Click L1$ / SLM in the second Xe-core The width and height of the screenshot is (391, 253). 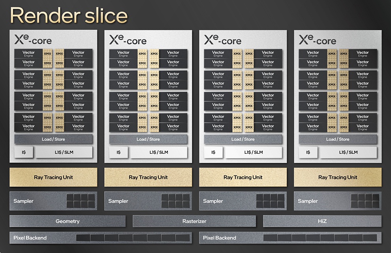(159, 152)
